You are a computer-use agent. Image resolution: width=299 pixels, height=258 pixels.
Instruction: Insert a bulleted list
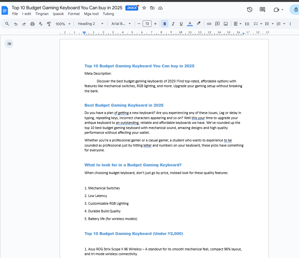[x=267, y=24]
